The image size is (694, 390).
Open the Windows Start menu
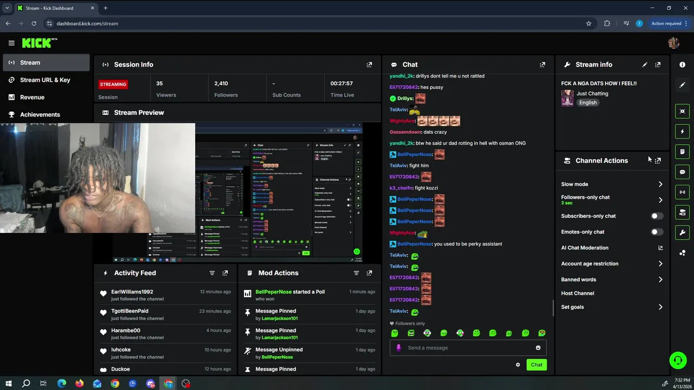8,383
